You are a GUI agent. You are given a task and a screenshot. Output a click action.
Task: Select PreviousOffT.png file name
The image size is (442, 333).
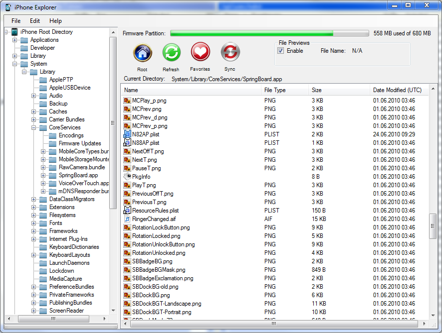point(153,194)
